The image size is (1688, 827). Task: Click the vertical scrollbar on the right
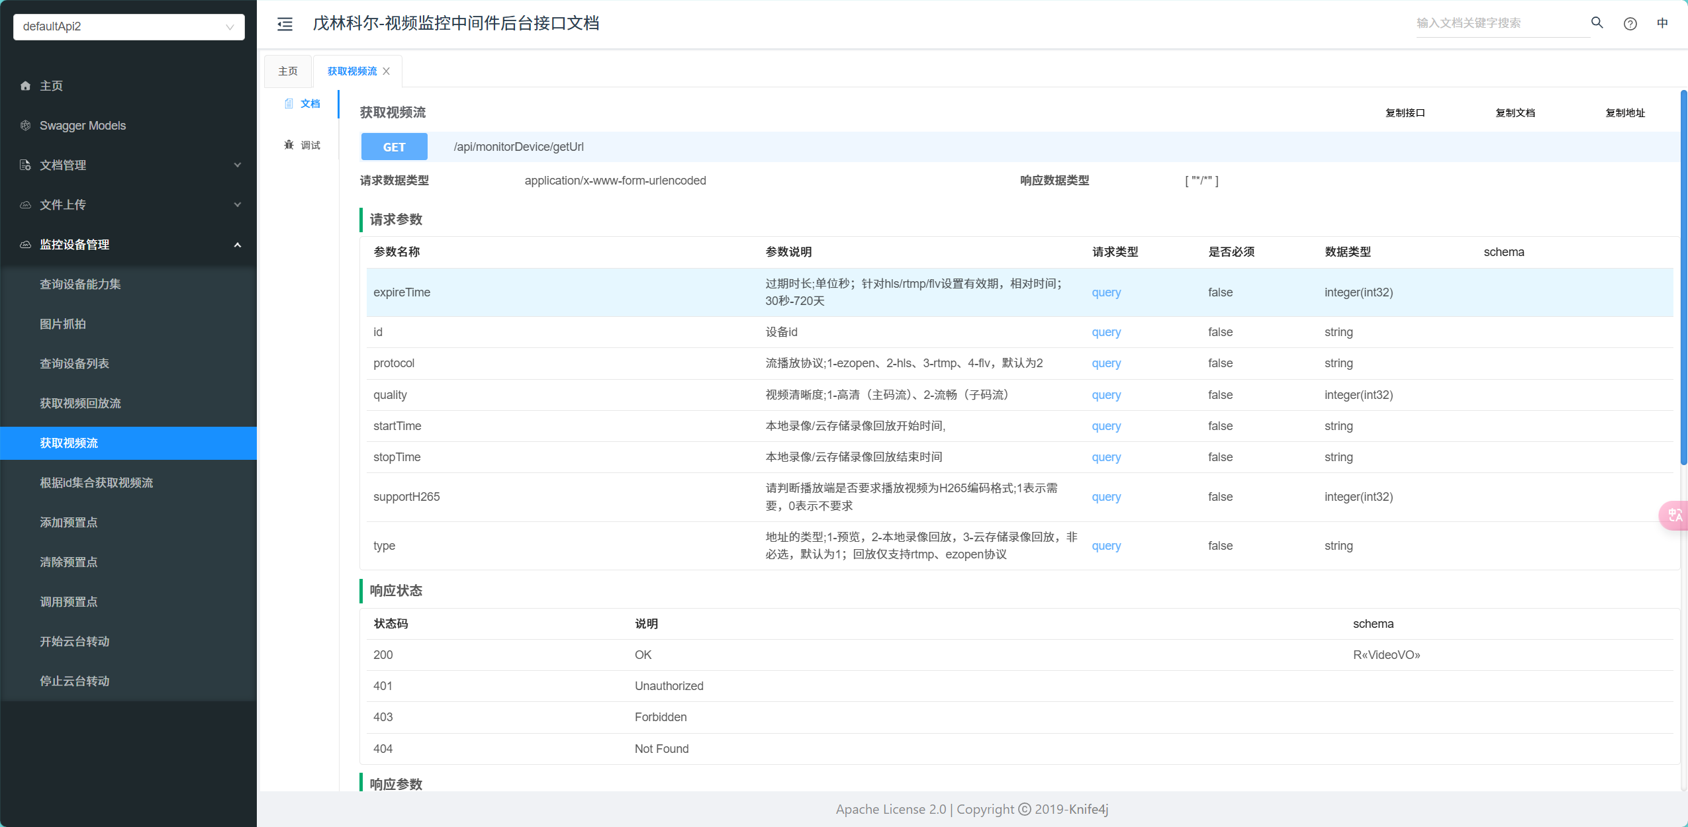click(1683, 278)
